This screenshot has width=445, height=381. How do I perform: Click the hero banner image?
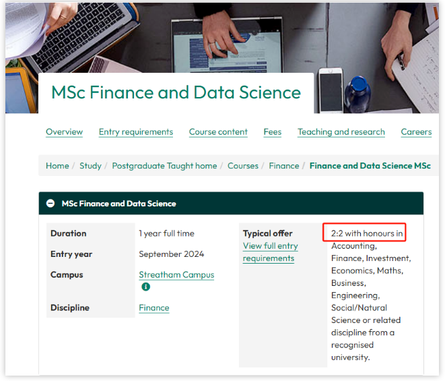coord(222,37)
